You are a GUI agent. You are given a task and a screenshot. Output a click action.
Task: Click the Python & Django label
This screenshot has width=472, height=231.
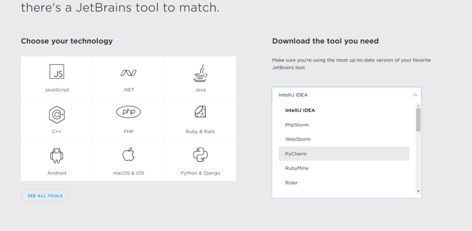200,173
